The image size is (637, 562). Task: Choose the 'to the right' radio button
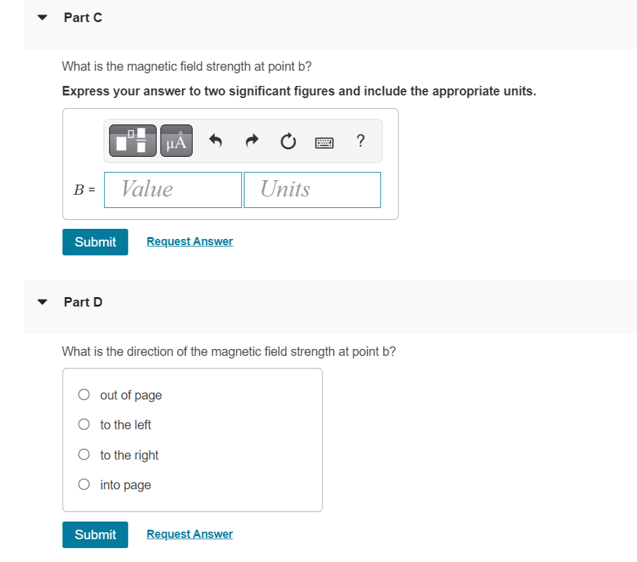[x=84, y=455]
